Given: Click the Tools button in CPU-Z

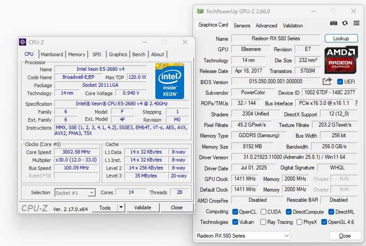Looking at the screenshot, I should tap(105, 207).
